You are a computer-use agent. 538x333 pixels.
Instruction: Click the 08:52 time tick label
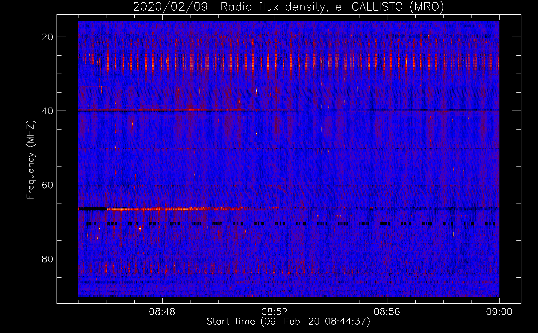275,312
